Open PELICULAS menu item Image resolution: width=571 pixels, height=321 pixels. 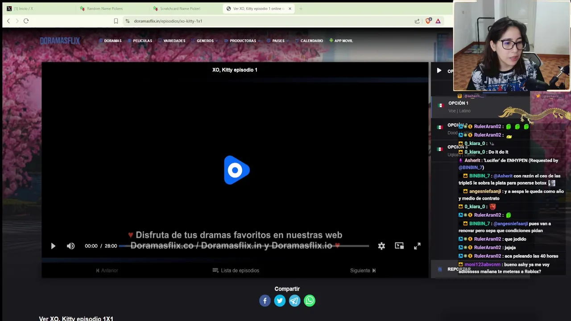[x=140, y=41]
